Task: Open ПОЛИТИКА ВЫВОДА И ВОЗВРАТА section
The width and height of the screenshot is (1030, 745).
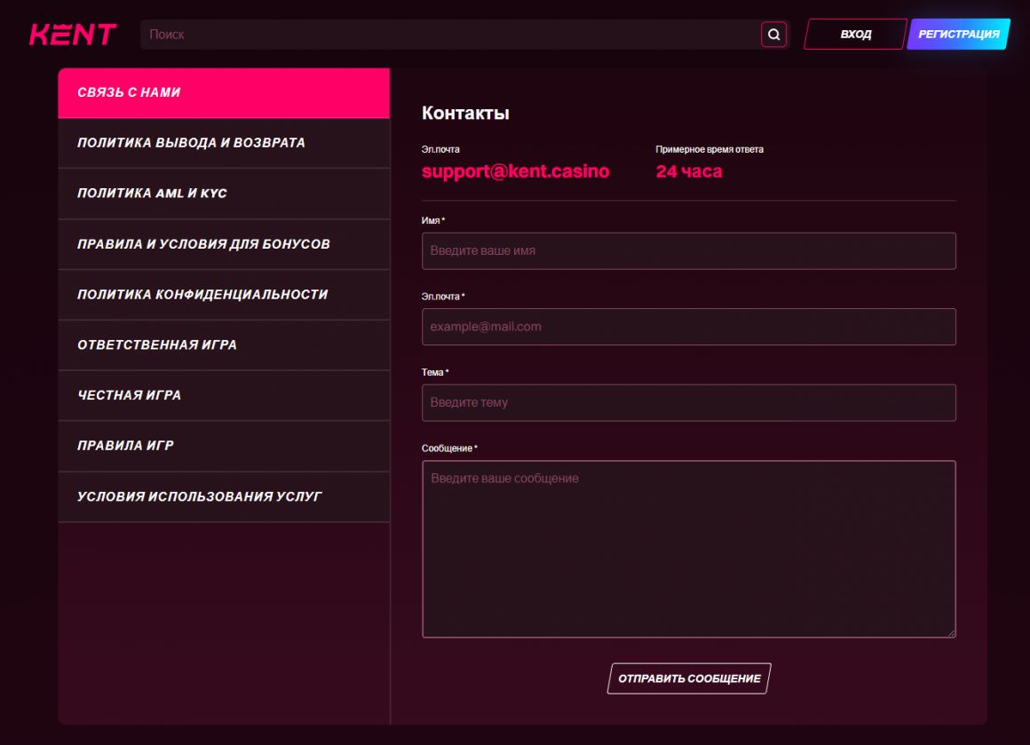Action: pyautogui.click(x=224, y=143)
